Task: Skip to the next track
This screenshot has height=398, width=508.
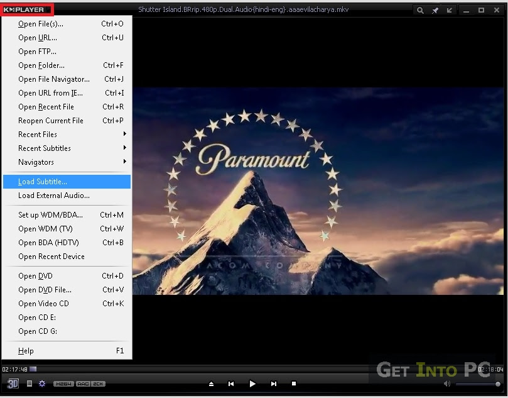Action: click(274, 384)
